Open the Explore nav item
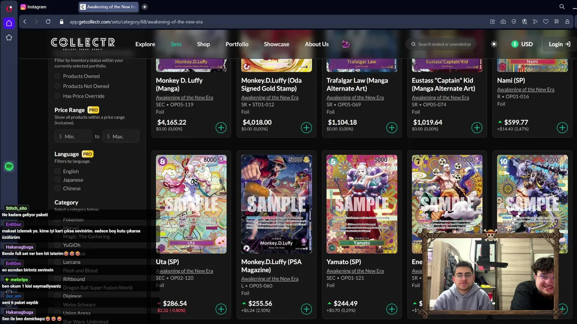The height and width of the screenshot is (324, 577). 145,44
